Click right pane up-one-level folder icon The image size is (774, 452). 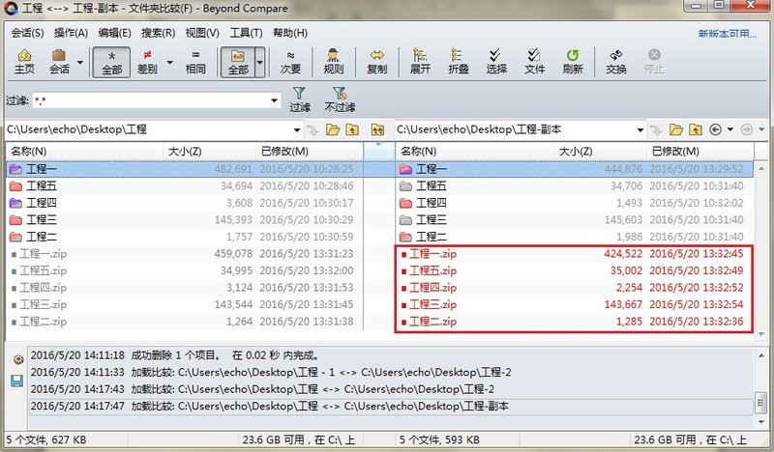pyautogui.click(x=695, y=130)
